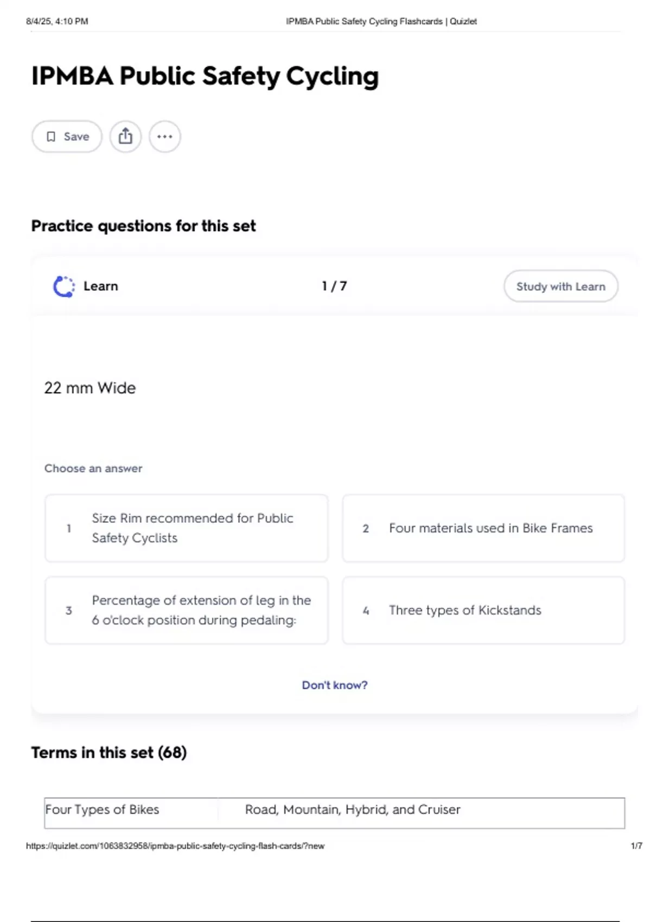651x922 pixels.
Task: Open the quizlet.com URL in the footer
Action: click(x=175, y=846)
